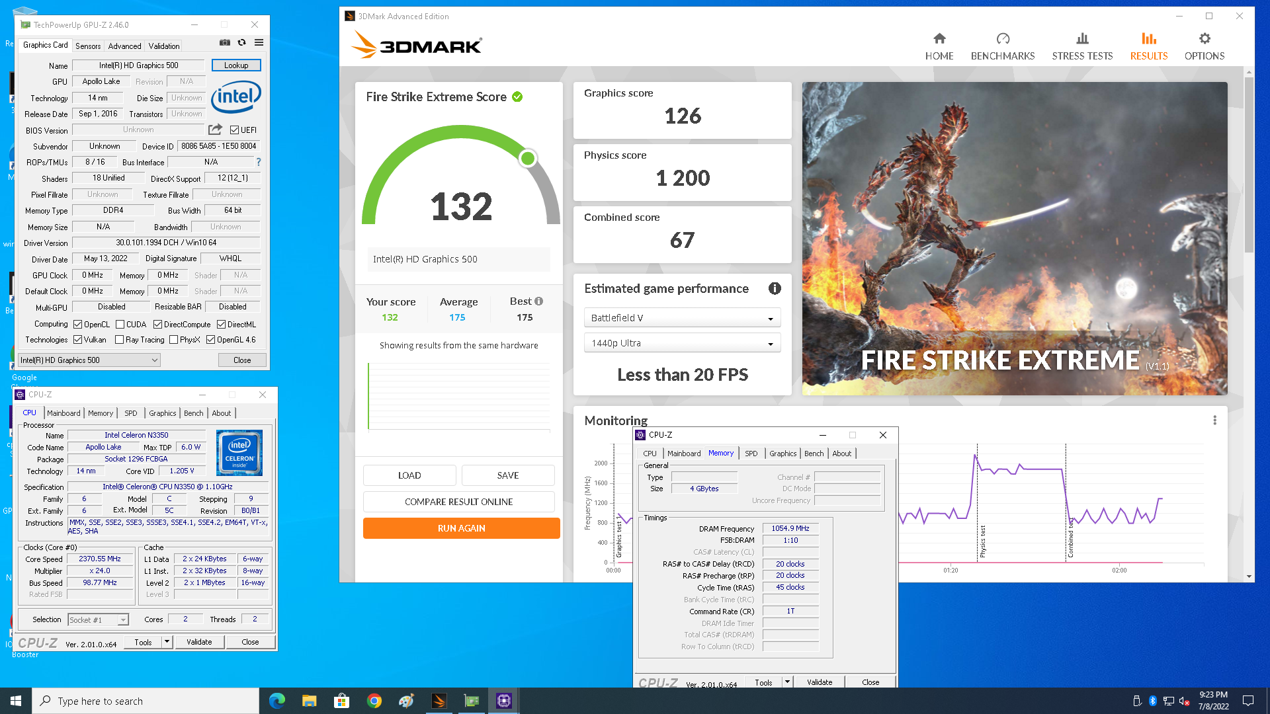Open Microsoft Store from the taskbar
Screen dimensions: 1270x714
[341, 701]
